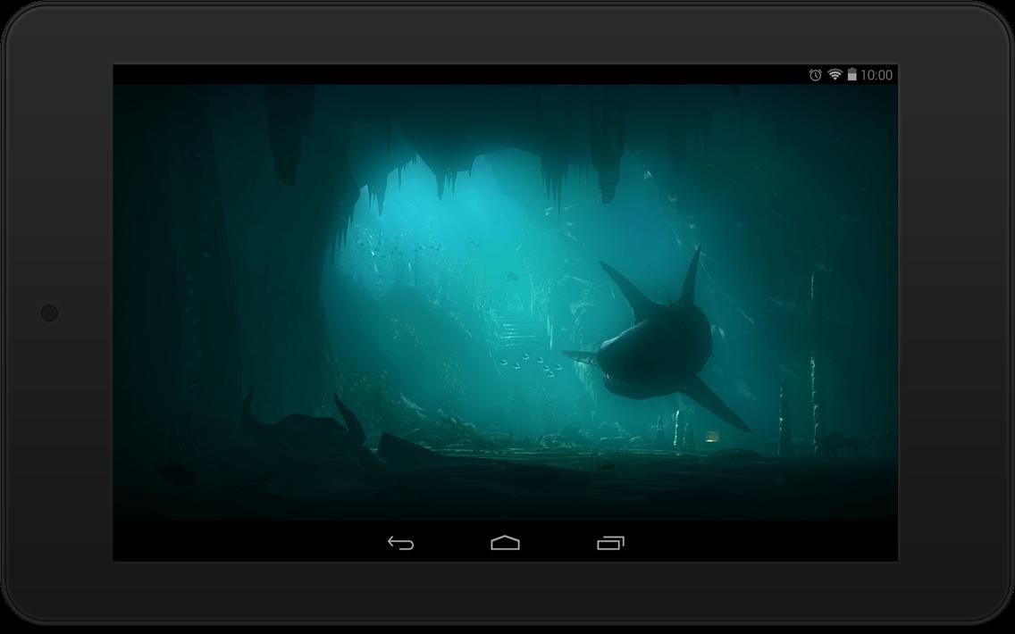Open the recent apps overview button
This screenshot has width=1015, height=634.
coord(610,543)
